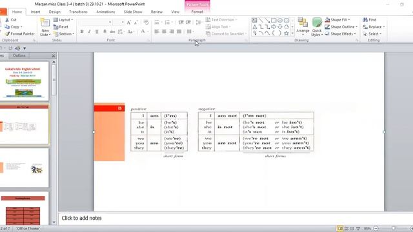
Task: Click 95% zoom level
Action: [367, 229]
